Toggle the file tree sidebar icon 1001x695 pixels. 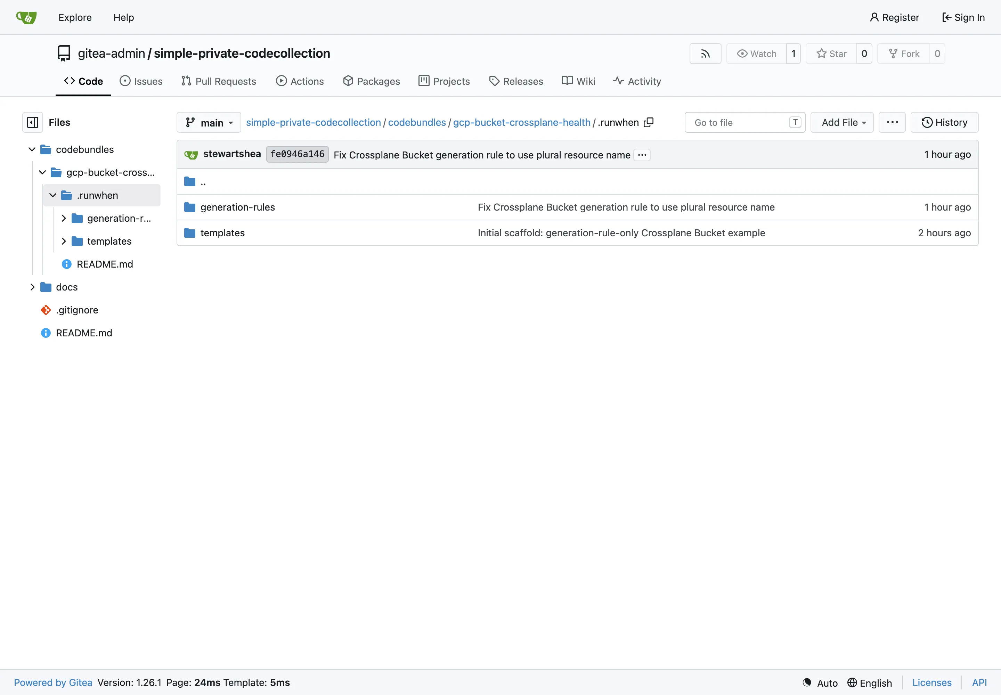(33, 122)
